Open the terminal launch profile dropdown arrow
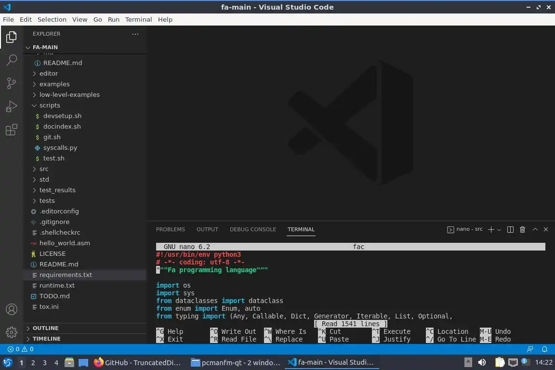The width and height of the screenshot is (555, 370). tap(499, 230)
